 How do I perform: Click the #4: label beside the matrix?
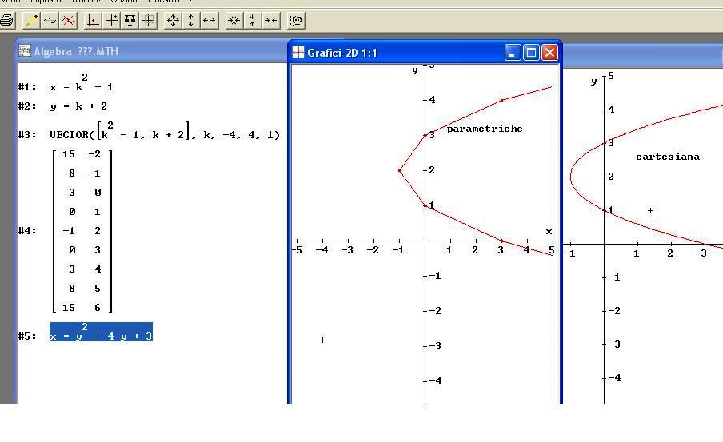(27, 230)
